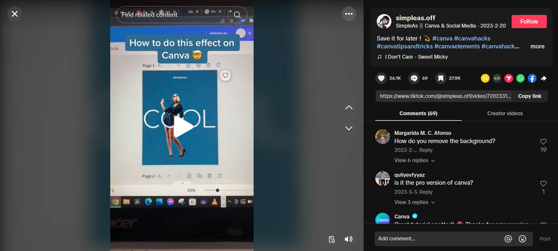Open the simpleas.off username link
Screen dimensions: 558x251
coord(415,18)
